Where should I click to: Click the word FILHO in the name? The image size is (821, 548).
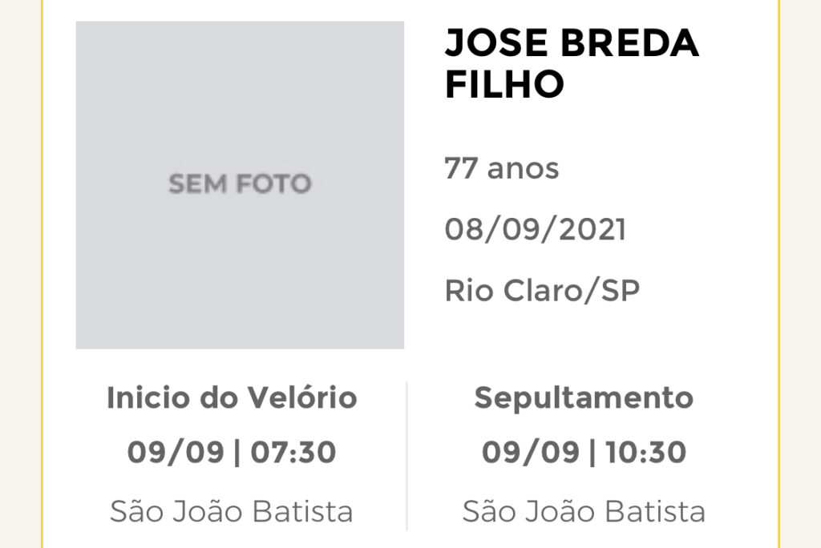tap(504, 84)
